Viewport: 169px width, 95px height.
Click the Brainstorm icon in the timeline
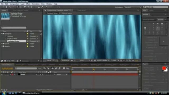click(x=64, y=68)
